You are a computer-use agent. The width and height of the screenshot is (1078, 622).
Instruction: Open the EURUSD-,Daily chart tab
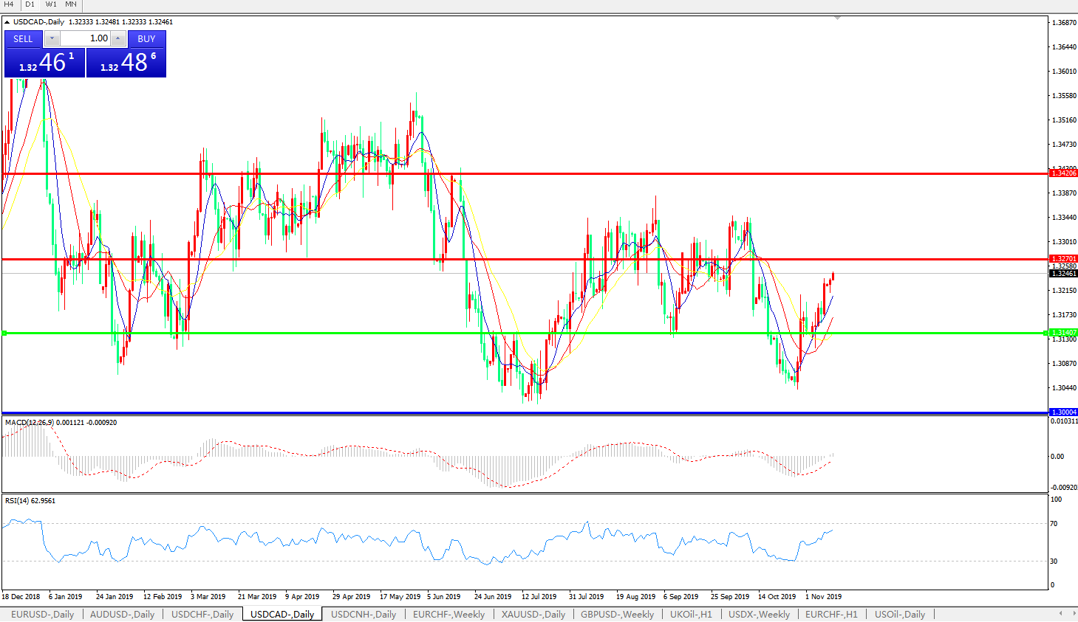42,614
